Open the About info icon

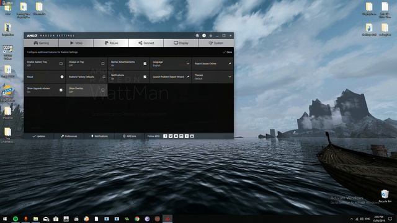point(62,77)
